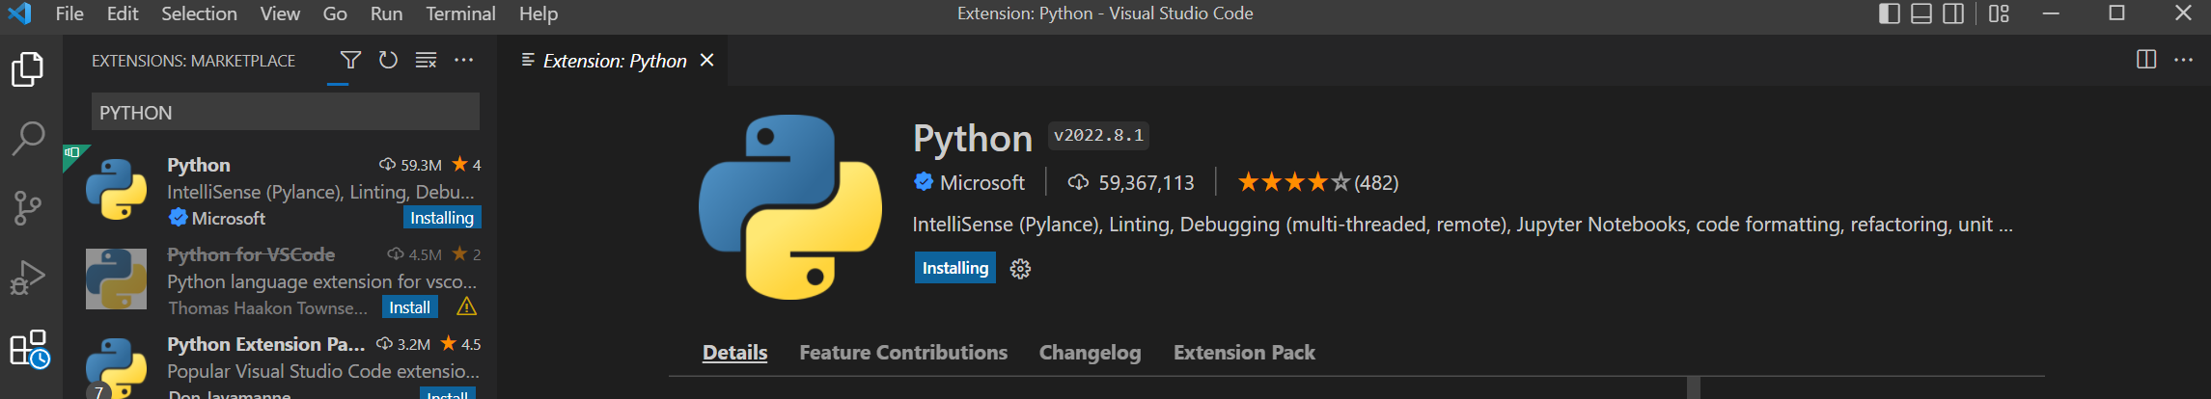Click the Thomas Haakon Townse... publisher text
The width and height of the screenshot is (2211, 399).
point(267,308)
